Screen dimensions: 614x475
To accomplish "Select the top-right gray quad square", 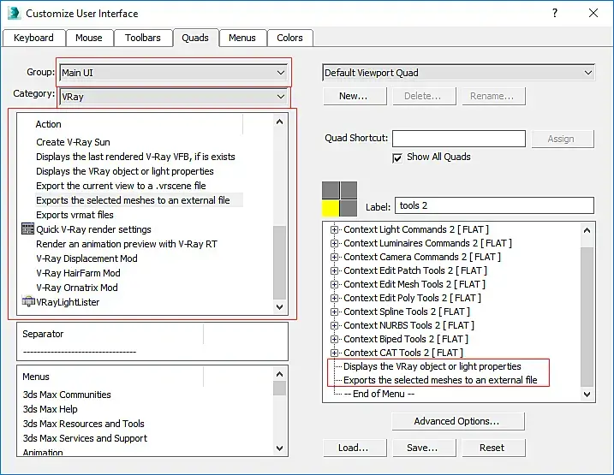I will tap(349, 190).
